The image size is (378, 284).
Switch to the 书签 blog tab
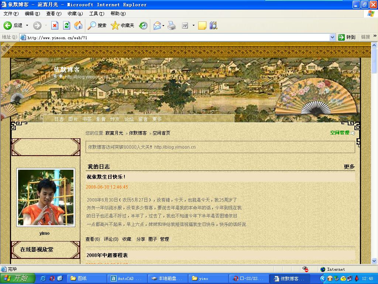coord(87,119)
